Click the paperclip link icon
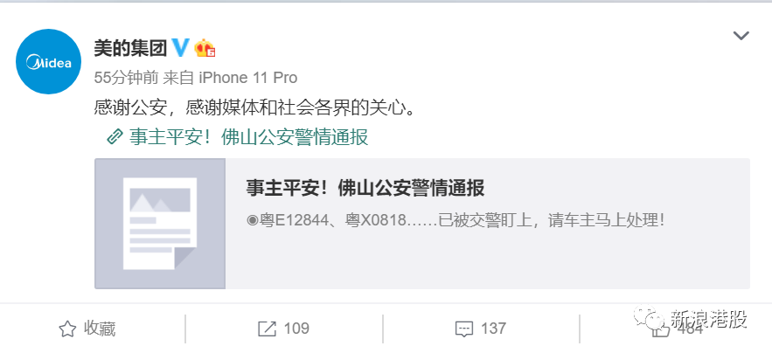The image size is (772, 353). click(x=115, y=137)
